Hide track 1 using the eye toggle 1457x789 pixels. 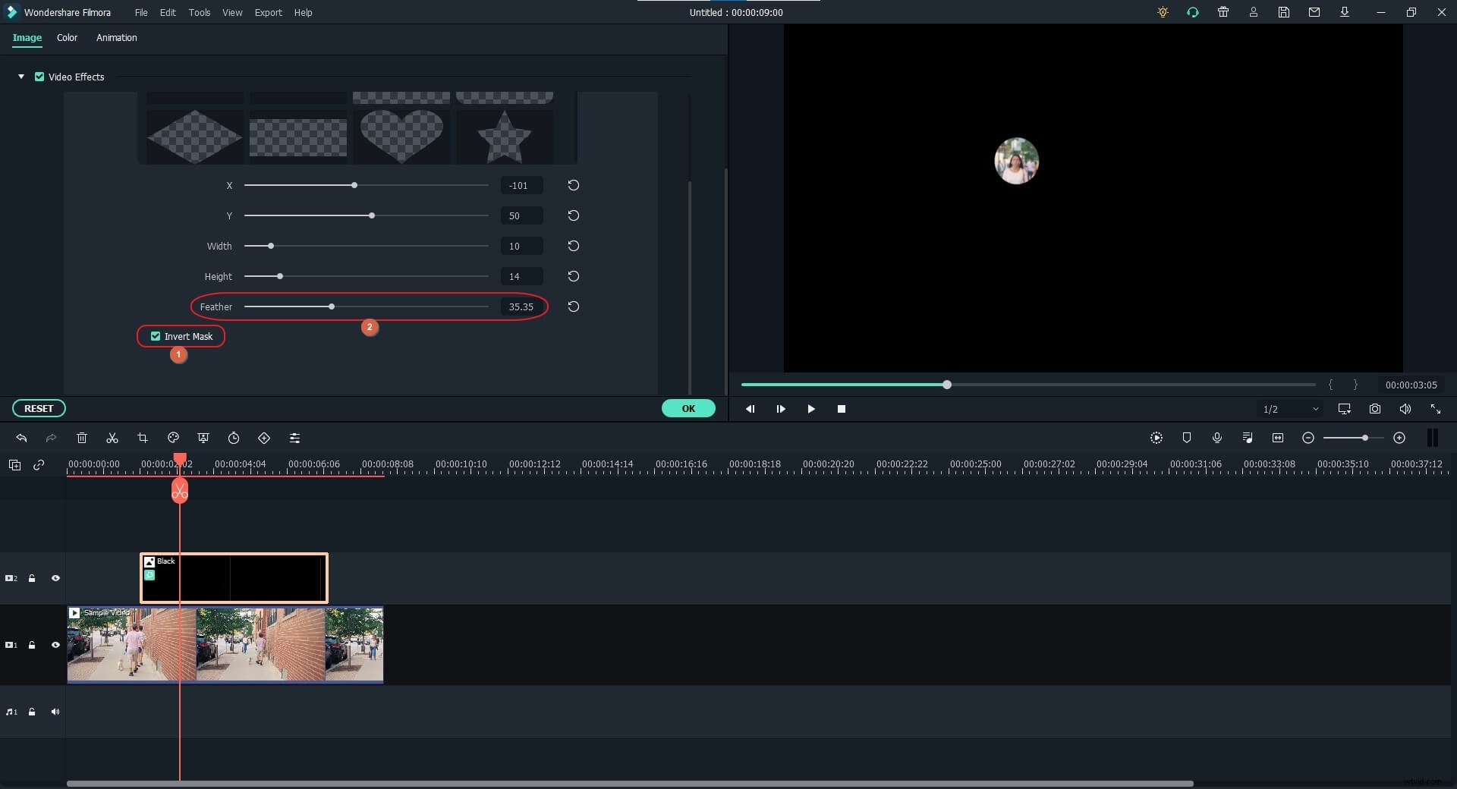[55, 645]
